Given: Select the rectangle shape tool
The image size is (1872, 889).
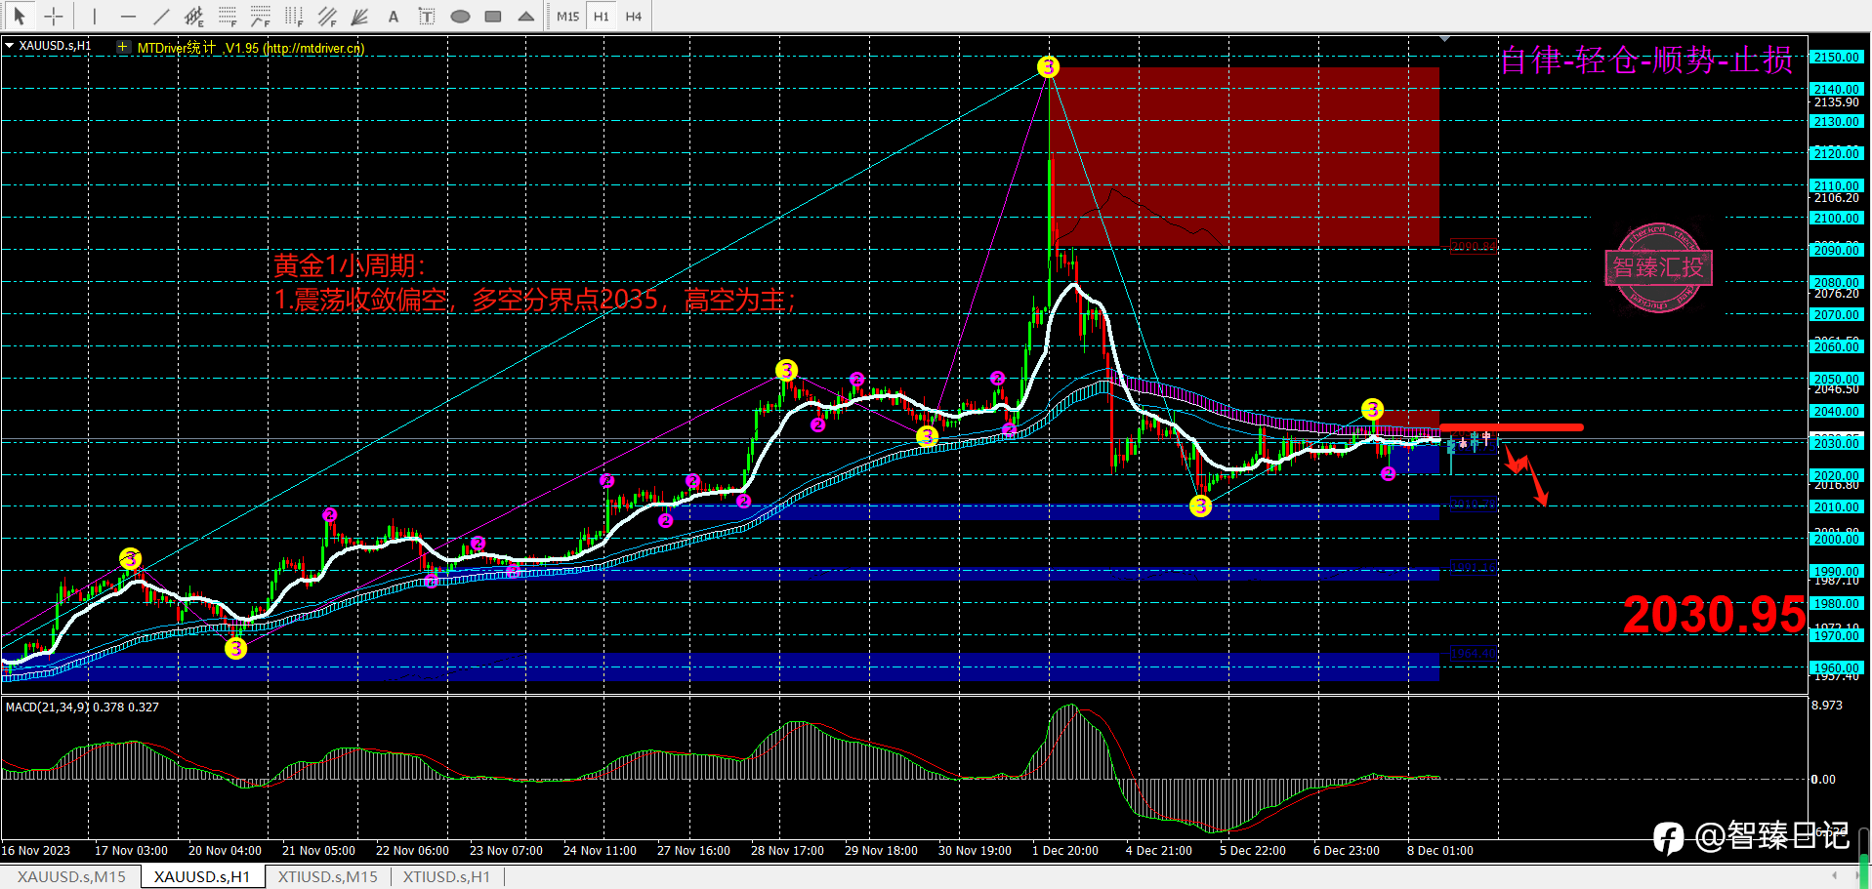Looking at the screenshot, I should (493, 16).
